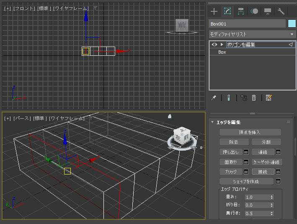Screen dimensions: 297x224
Task: Click the 頂点を挿入 button
Action: click(x=250, y=132)
